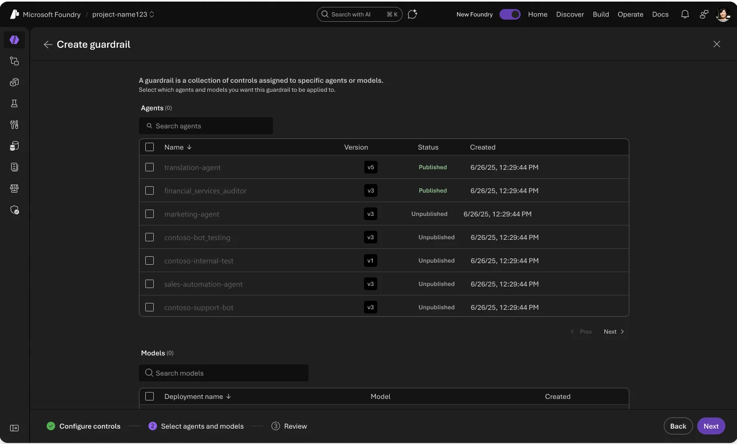Focus the Search agents field
Screen dimensions: 737x444
[x=206, y=126]
